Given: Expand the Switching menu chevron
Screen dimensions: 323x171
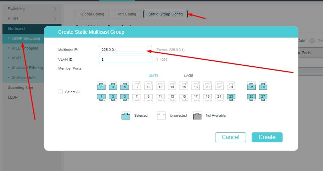Looking at the screenshot, I should click(x=55, y=9).
